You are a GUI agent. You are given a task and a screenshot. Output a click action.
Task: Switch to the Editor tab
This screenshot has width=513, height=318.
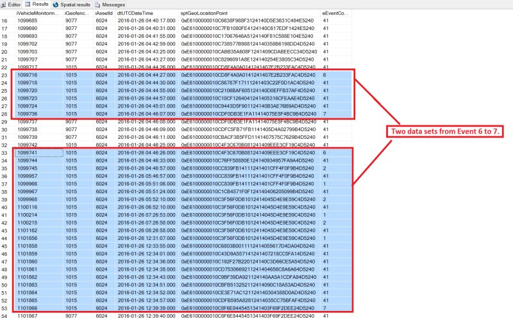(11, 4)
